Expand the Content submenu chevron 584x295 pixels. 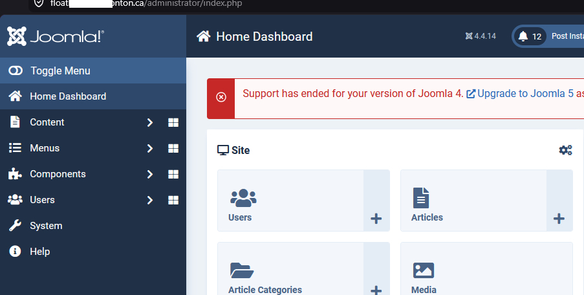pyautogui.click(x=150, y=122)
